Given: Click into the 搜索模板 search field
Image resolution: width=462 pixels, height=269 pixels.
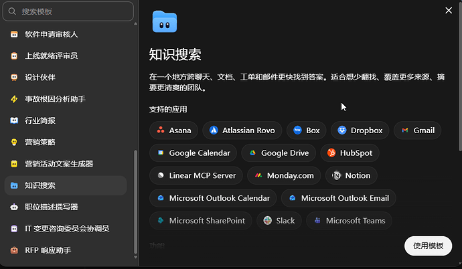Looking at the screenshot, I should (68, 11).
